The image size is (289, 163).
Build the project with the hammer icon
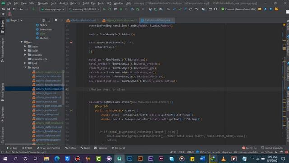[x=33, y=9]
